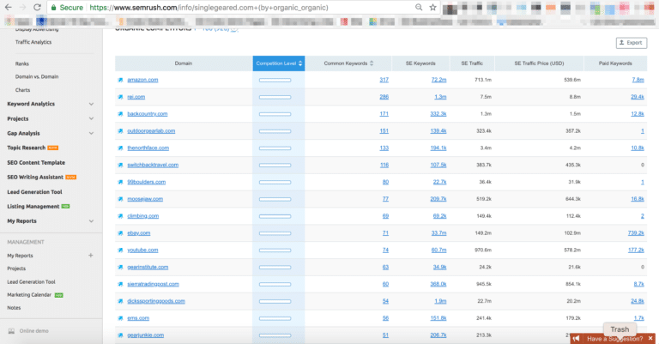Click the external link icon beside moosejaw.com
This screenshot has height=344, width=659.
(x=120, y=199)
